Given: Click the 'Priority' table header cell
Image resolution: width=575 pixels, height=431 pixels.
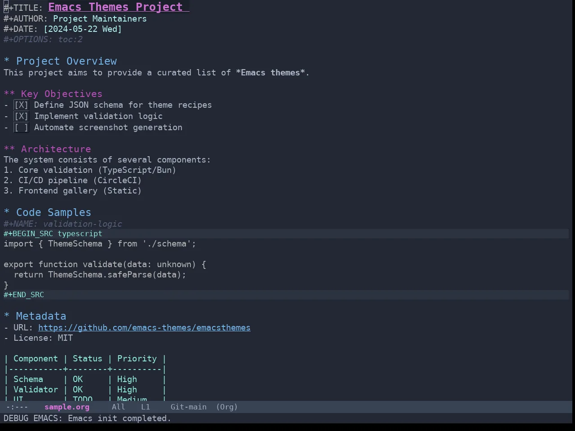Looking at the screenshot, I should pos(137,359).
